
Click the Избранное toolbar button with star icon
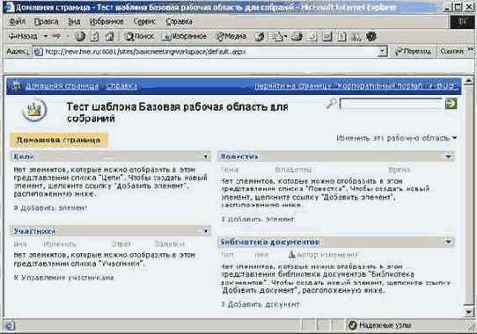pos(184,36)
